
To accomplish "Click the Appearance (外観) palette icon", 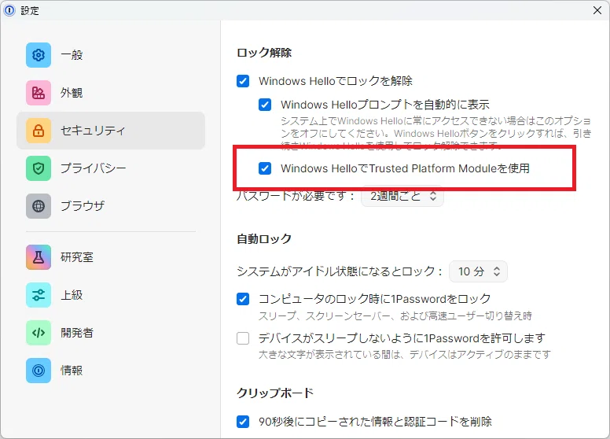I will 38,93.
